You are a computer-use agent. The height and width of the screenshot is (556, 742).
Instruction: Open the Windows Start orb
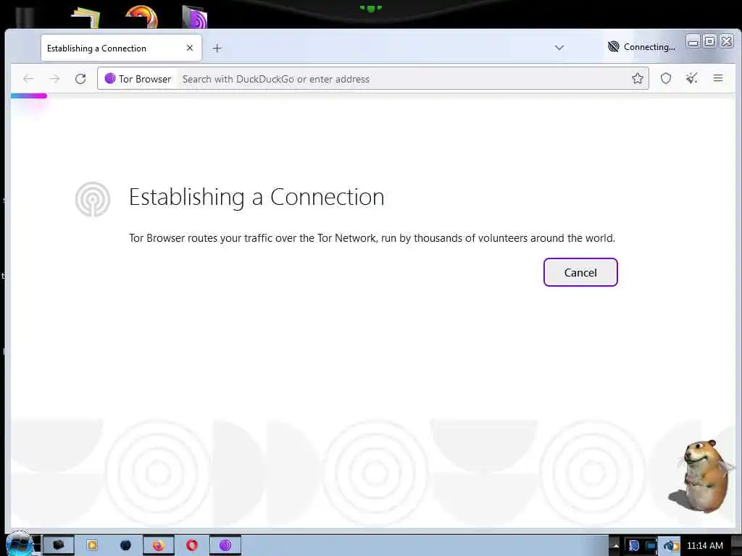pos(19,544)
